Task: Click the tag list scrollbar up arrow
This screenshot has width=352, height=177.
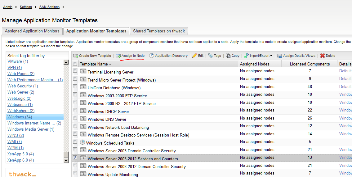Action: 66,62
